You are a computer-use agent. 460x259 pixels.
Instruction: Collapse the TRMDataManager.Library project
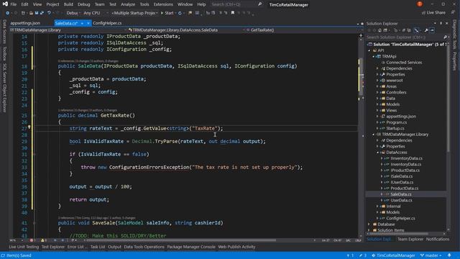click(374, 135)
